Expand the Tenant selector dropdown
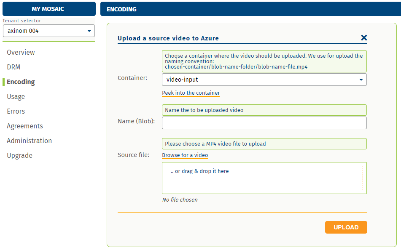401x250 pixels. (x=89, y=30)
